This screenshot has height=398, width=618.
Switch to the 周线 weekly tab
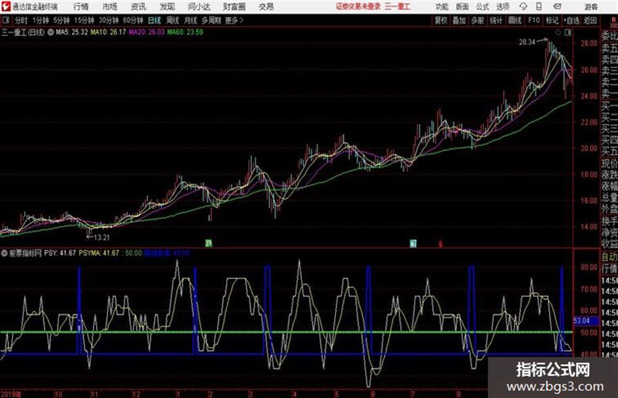pos(173,20)
